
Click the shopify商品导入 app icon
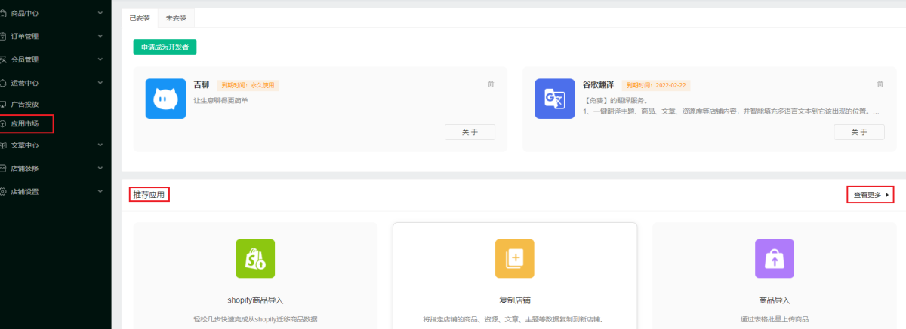[255, 259]
